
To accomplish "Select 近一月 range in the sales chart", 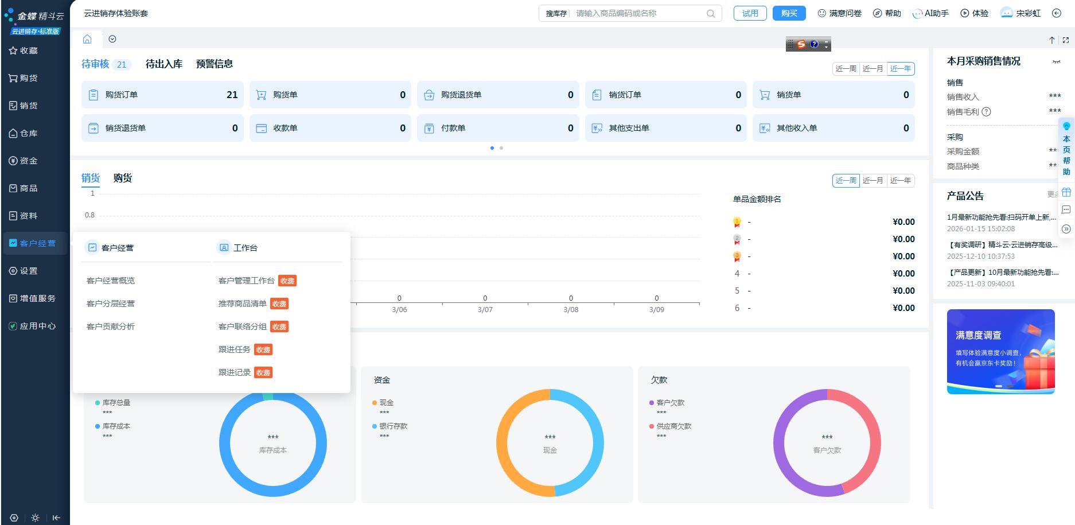I will click(873, 181).
